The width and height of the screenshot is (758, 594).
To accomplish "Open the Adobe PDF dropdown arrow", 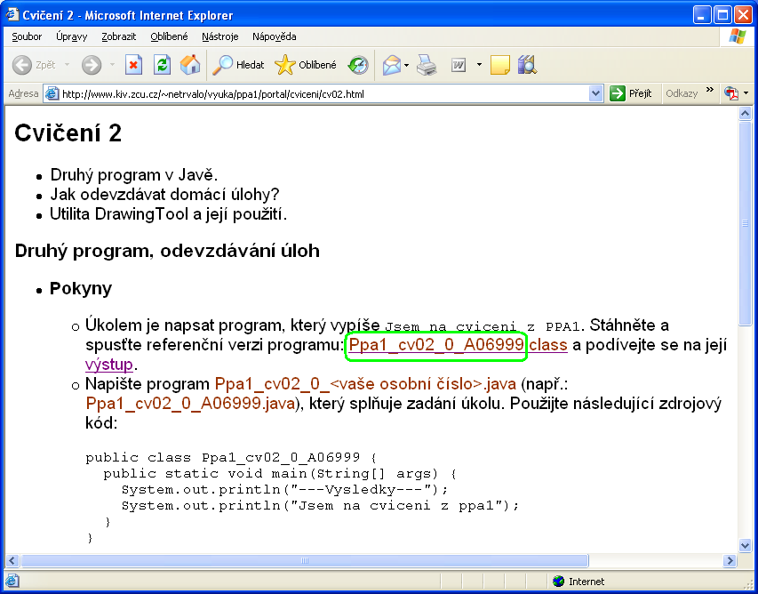I will click(x=746, y=93).
